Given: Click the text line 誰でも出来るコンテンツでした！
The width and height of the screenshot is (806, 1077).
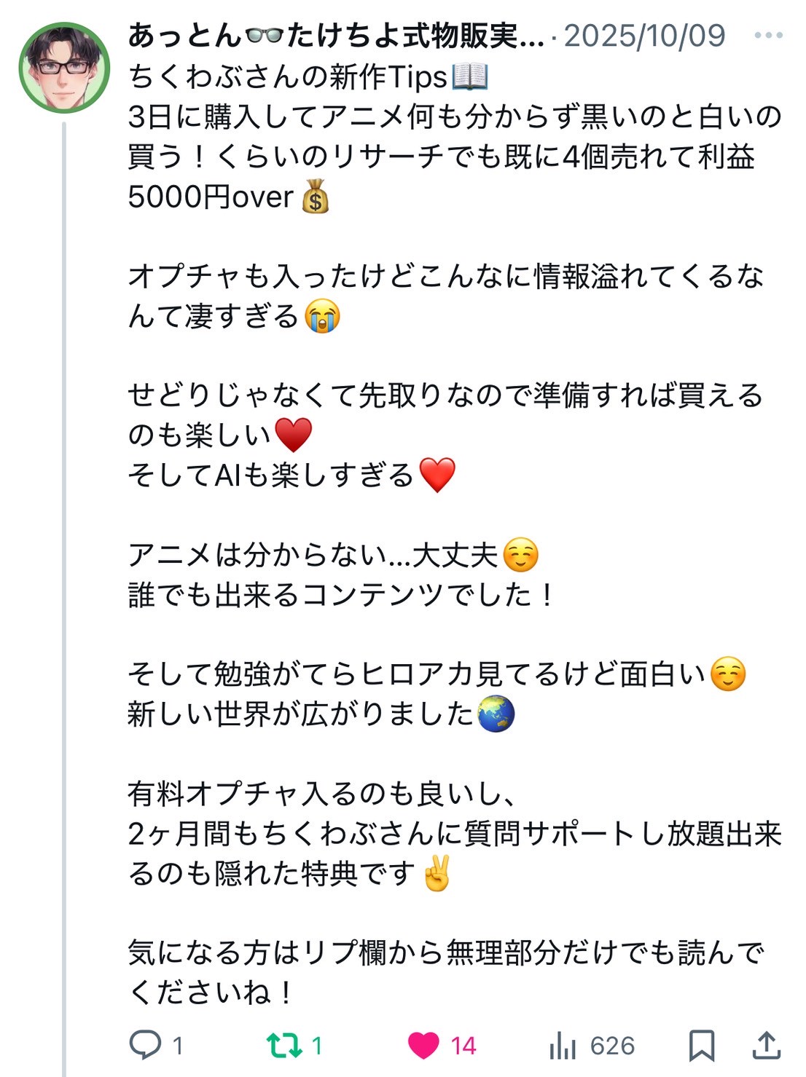Looking at the screenshot, I should click(x=341, y=595).
